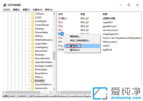
Task: Select the SessionInfo tree item
Action: [41, 88]
